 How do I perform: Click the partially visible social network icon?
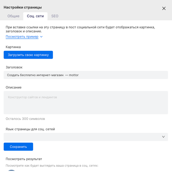[x=12, y=170]
